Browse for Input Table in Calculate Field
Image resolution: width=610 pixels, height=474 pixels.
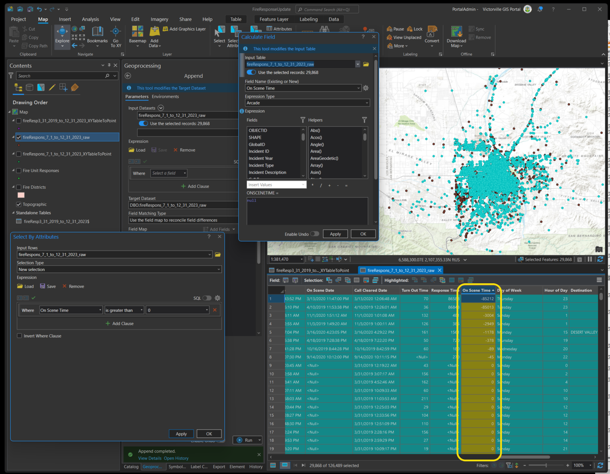[366, 64]
